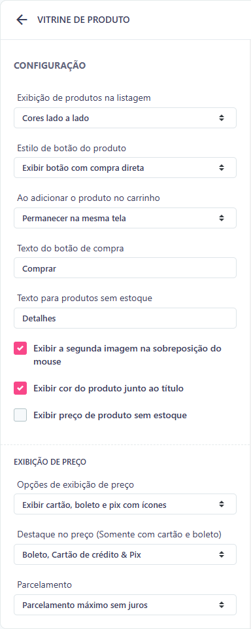Click the 'CONFIGURAÇÃO' section heading
This screenshot has width=251, height=629.
pyautogui.click(x=50, y=65)
